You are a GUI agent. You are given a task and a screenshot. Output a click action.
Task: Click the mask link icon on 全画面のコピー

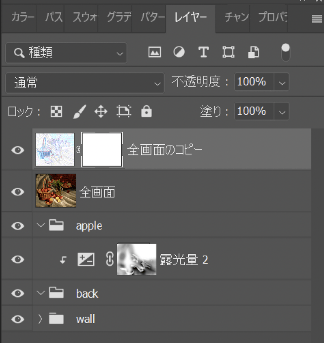pos(78,150)
